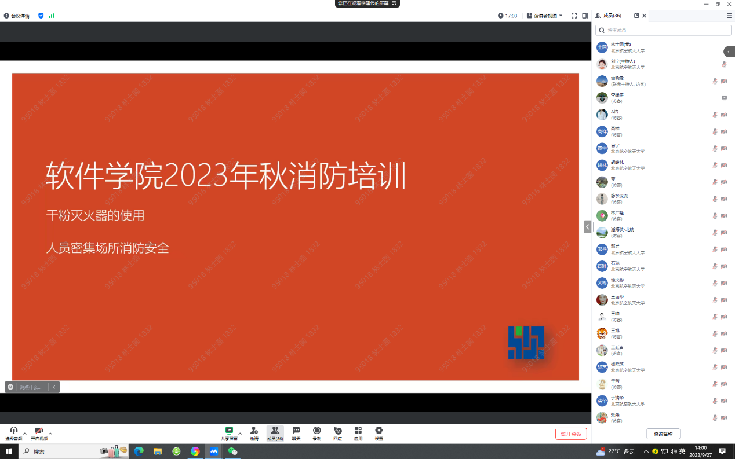Viewport: 735px width, 459px height.
Task: Close the 成员(36) members panel
Action: 644,16
